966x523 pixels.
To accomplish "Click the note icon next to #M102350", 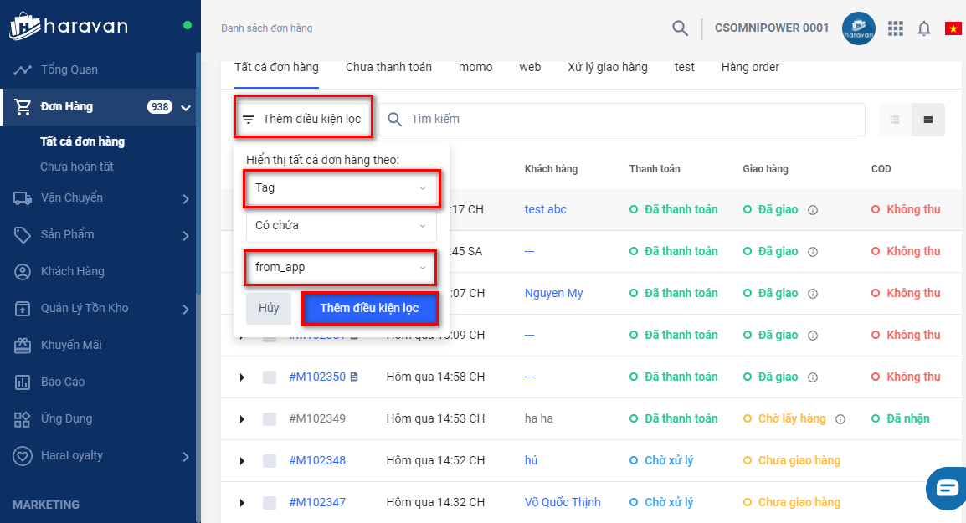I will pos(354,377).
